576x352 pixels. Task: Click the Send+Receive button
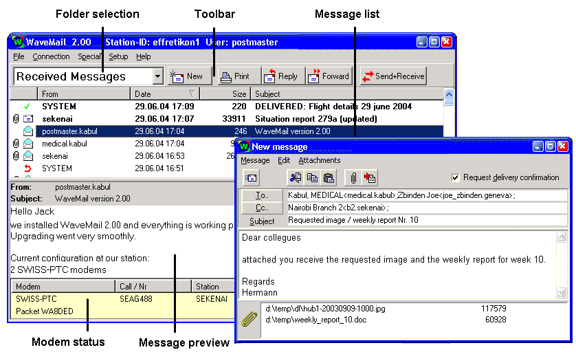pyautogui.click(x=393, y=76)
